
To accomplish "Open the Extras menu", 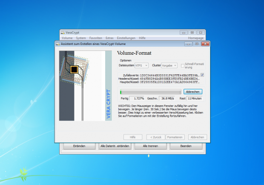I will pyautogui.click(x=109, y=38).
